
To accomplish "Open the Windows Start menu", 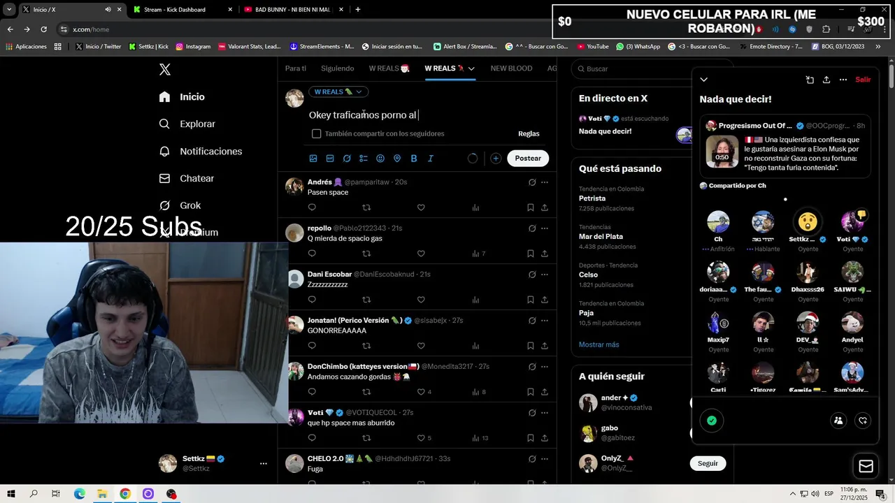I will (11, 494).
